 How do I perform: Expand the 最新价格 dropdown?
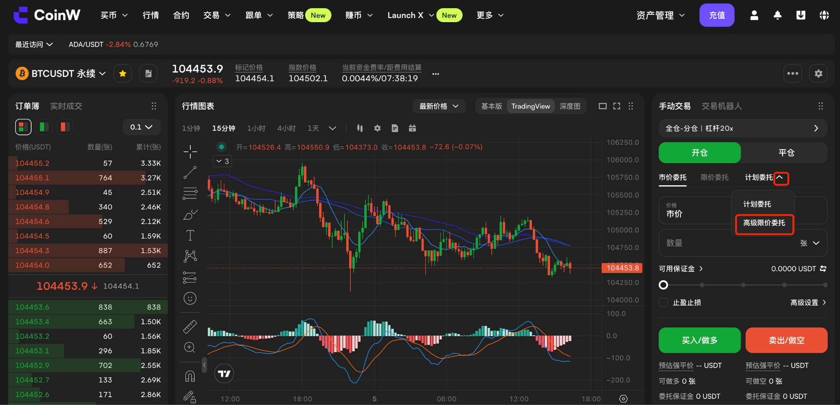tap(439, 106)
